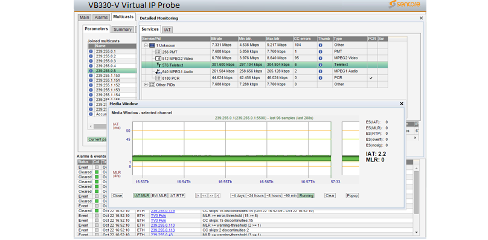488x240 pixels.
Task: Click the 640 MPEG1 Audio icon
Action: [158, 71]
